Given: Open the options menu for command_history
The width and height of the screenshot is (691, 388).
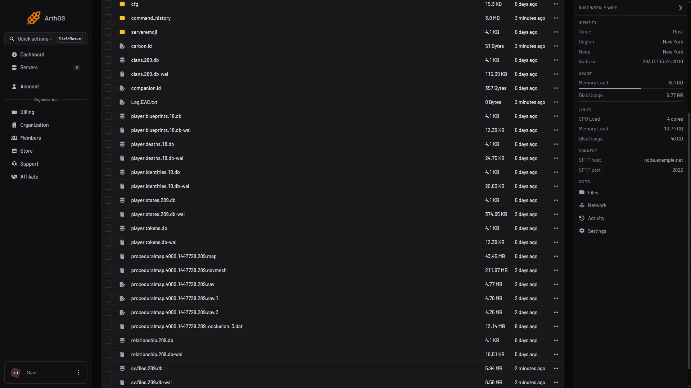Looking at the screenshot, I should click(556, 18).
